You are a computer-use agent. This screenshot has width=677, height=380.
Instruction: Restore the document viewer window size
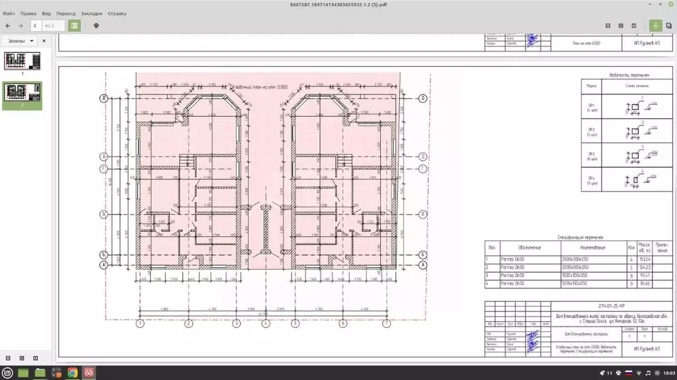[660, 5]
